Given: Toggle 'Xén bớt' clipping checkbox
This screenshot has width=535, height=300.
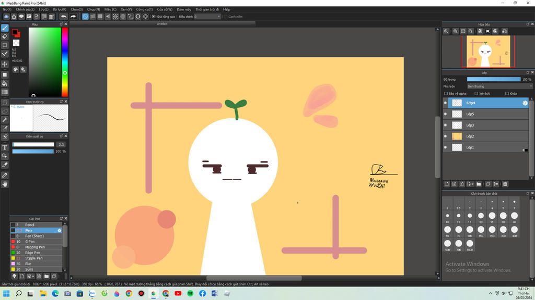Looking at the screenshot, I should coord(476,94).
